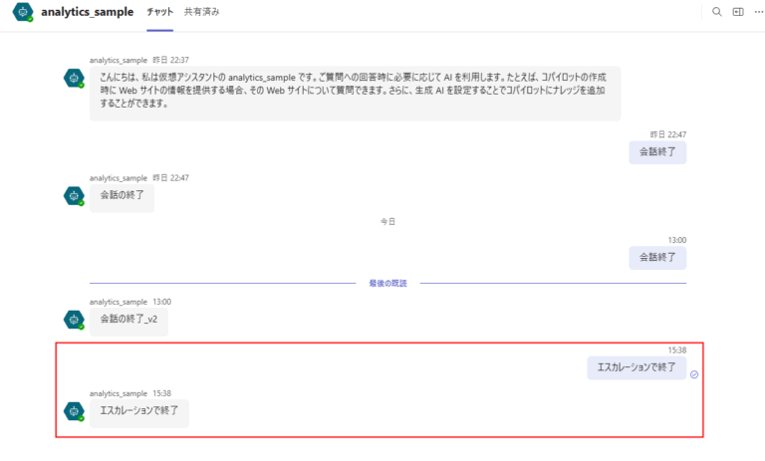The height and width of the screenshot is (461, 765).
Task: Click the bot's 会話の終了 reply bubble
Action: click(122, 197)
